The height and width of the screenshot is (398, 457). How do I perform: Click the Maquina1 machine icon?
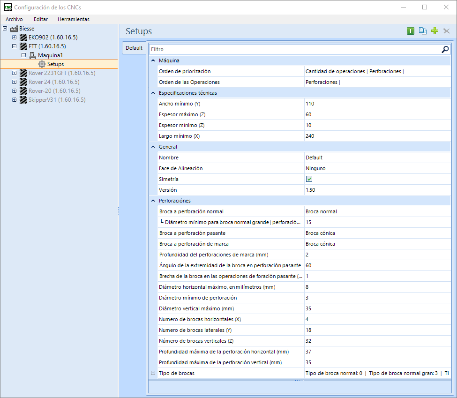tap(33, 55)
